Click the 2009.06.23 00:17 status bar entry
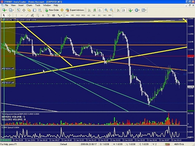 [89, 144]
